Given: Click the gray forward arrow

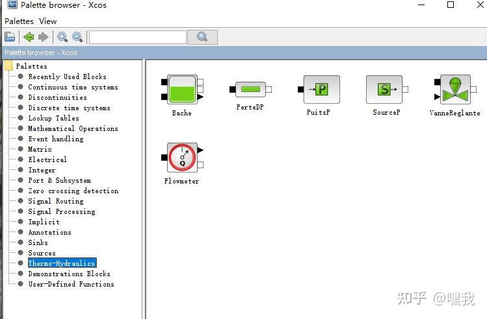Looking at the screenshot, I should click(44, 37).
